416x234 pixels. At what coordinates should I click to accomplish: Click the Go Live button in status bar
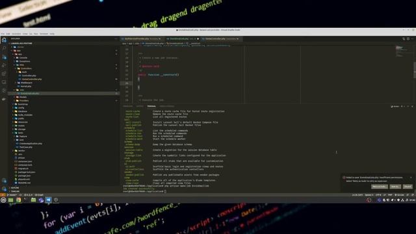tap(400, 195)
